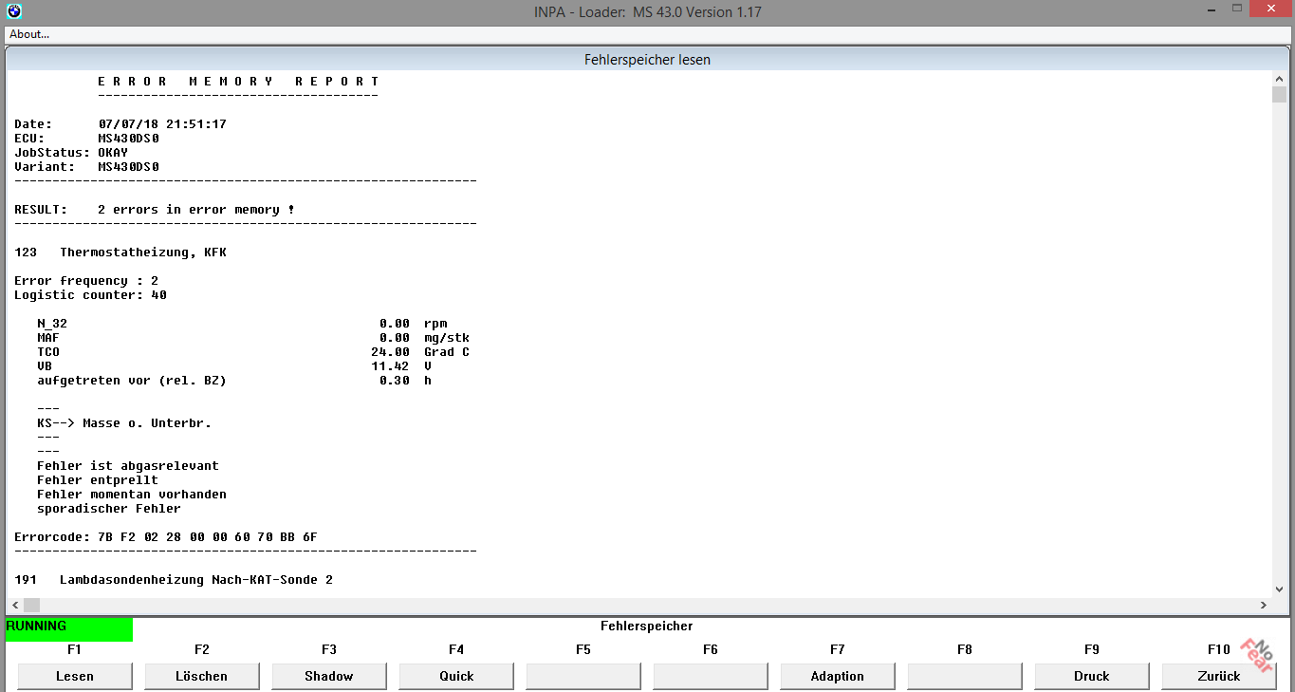Click the N_32 rpm value row

(x=242, y=324)
